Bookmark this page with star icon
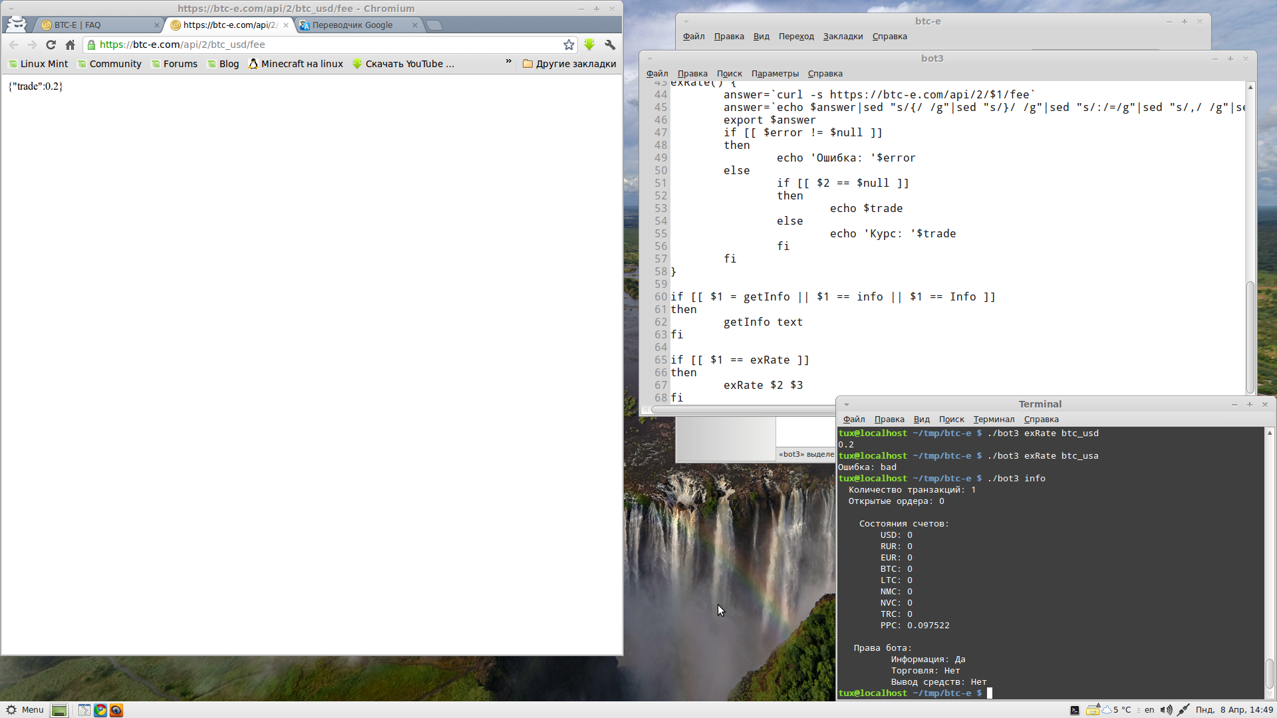Image resolution: width=1277 pixels, height=718 pixels. tap(569, 45)
